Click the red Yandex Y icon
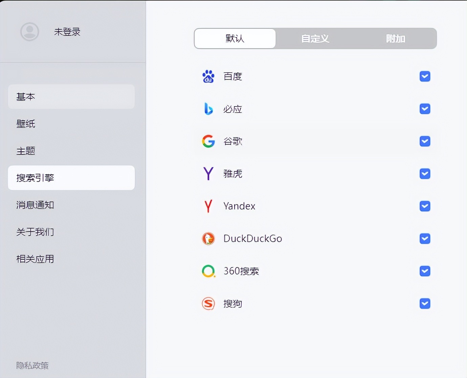Viewport: 467px width, 378px height. click(x=208, y=206)
